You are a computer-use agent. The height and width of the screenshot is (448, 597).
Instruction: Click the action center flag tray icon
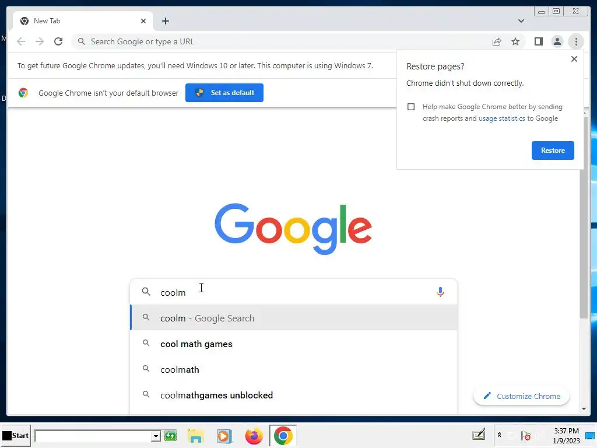point(526,435)
